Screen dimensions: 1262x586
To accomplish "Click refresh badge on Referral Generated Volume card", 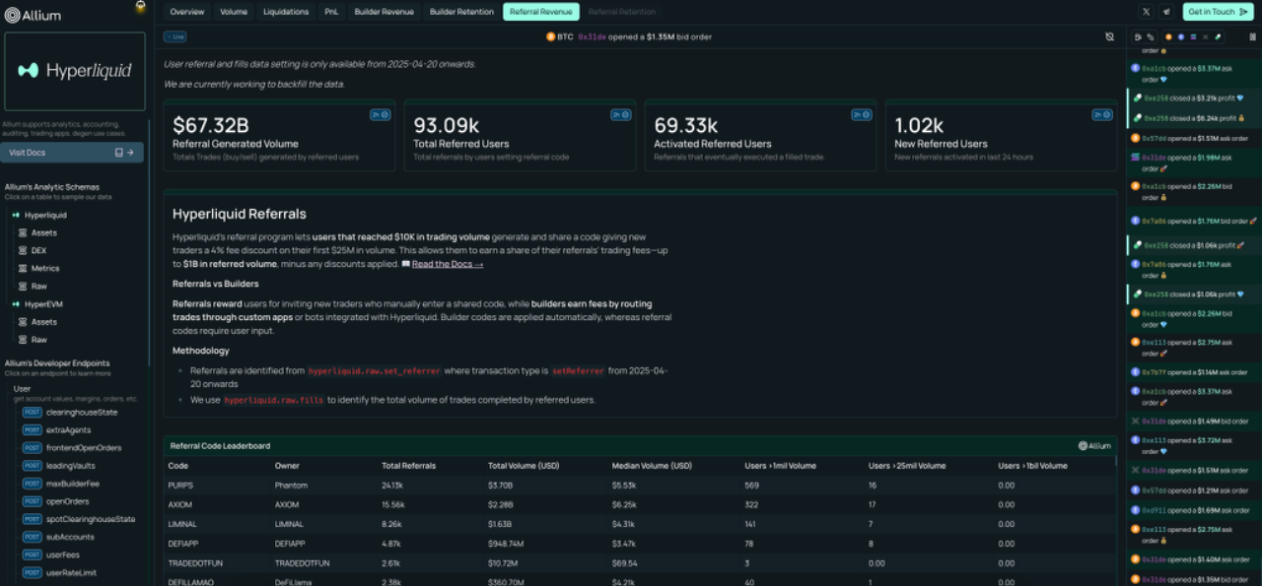I will coord(381,114).
